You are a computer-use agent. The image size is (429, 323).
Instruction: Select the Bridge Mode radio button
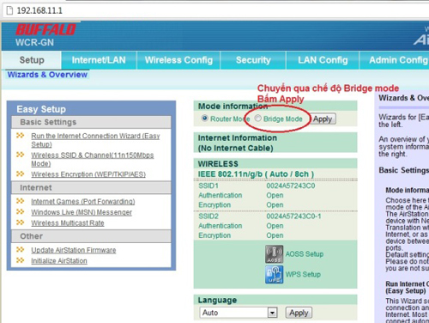click(257, 118)
